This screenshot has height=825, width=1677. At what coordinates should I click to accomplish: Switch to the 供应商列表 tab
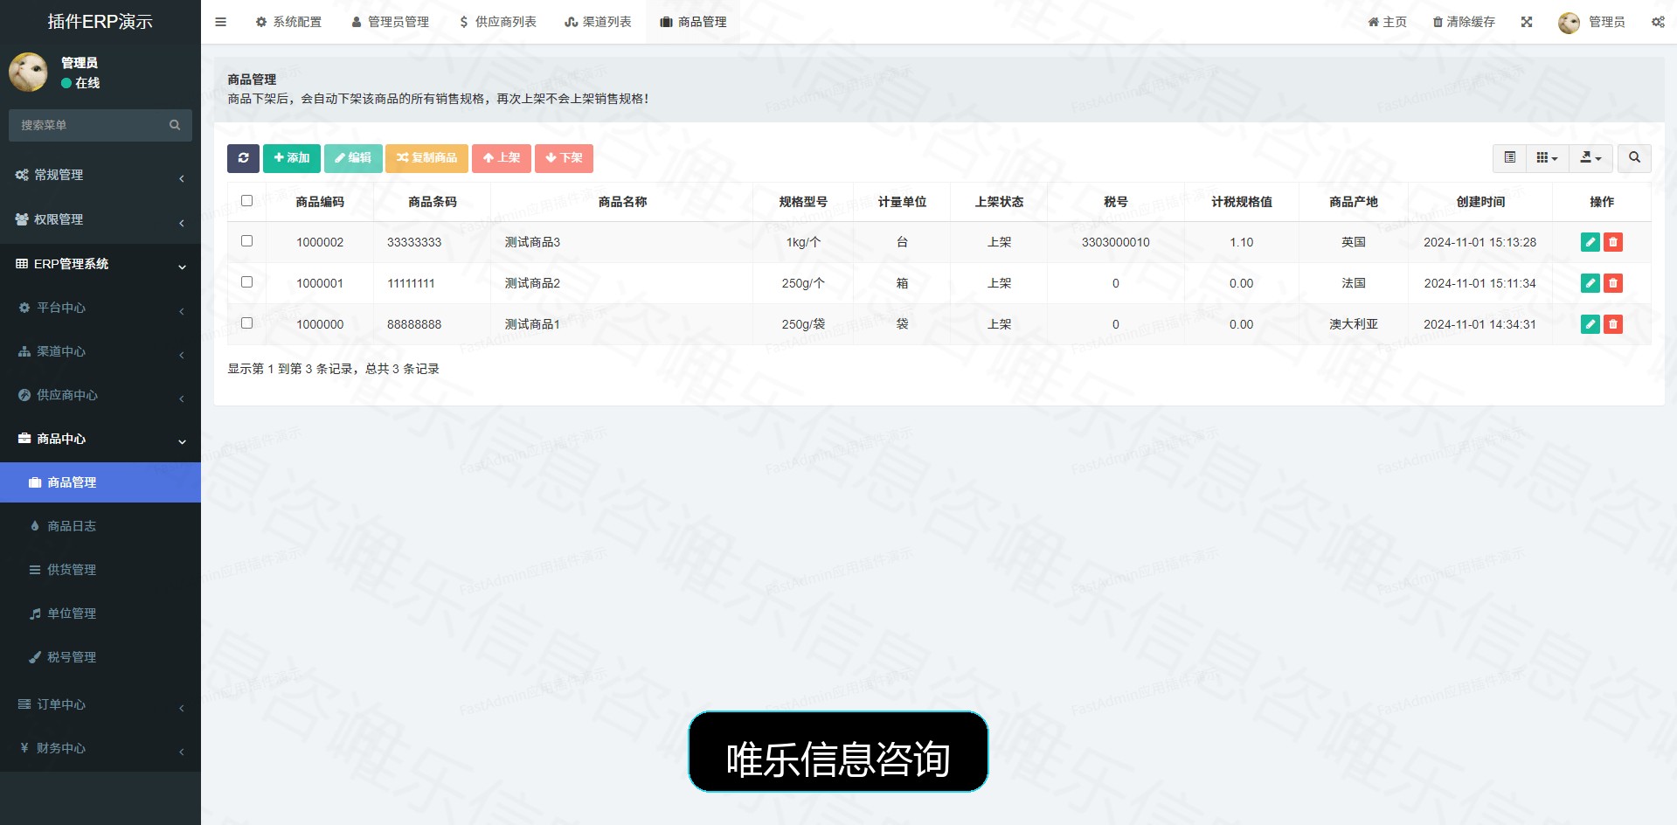(x=498, y=22)
